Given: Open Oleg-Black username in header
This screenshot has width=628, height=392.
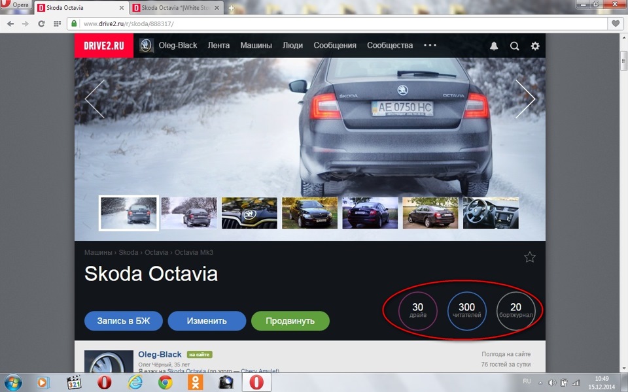Looking at the screenshot, I should coord(178,45).
